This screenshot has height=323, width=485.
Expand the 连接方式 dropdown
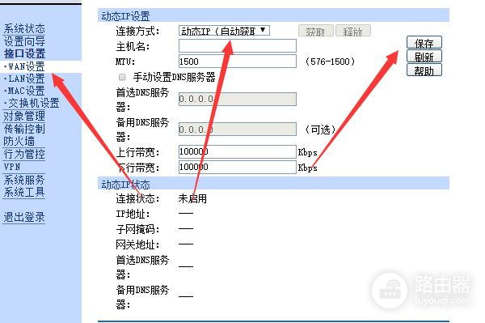pos(224,30)
